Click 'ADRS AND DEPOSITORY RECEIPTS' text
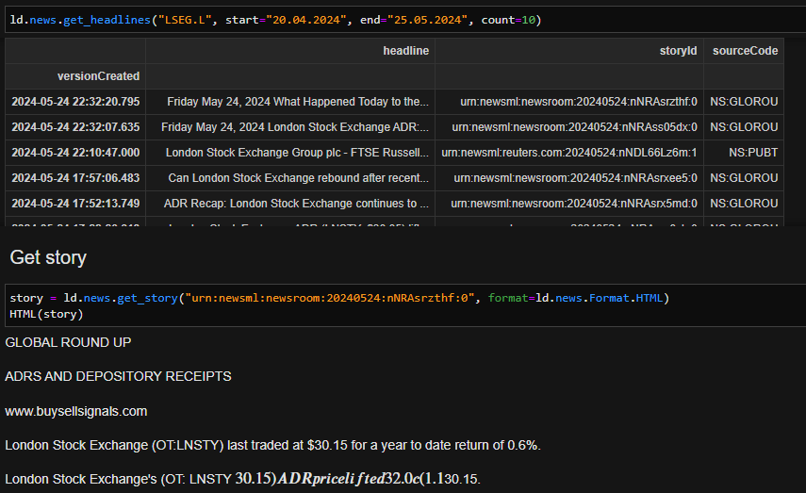806x493 pixels. [x=118, y=376]
